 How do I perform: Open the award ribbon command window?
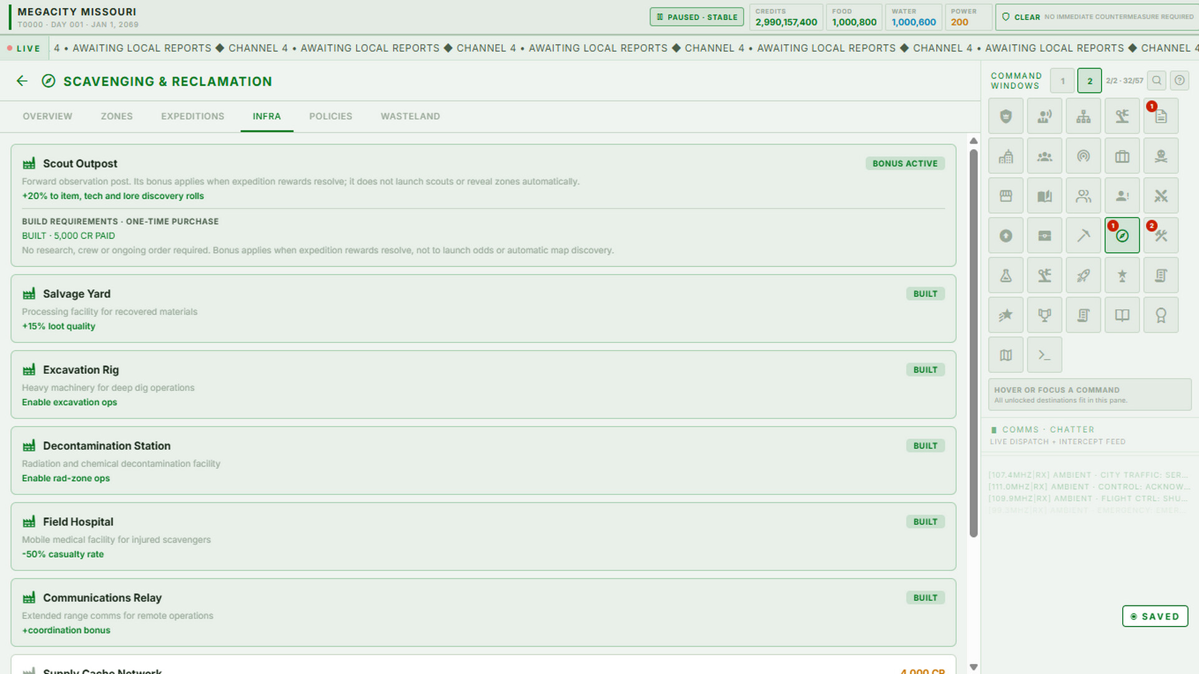click(1160, 315)
